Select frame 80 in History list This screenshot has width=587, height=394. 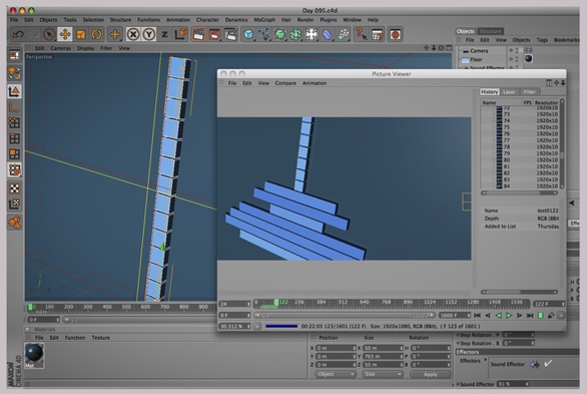click(507, 160)
